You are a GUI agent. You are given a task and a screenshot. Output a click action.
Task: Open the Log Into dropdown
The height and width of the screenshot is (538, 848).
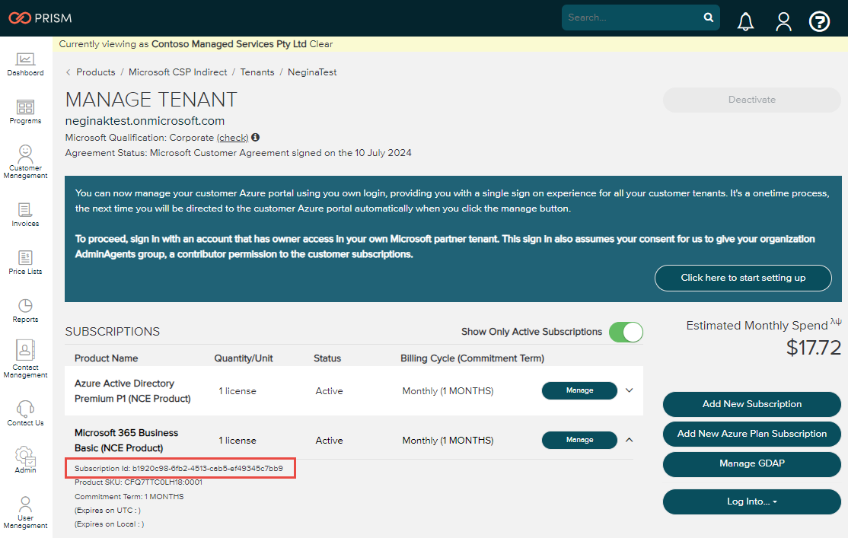pyautogui.click(x=752, y=501)
